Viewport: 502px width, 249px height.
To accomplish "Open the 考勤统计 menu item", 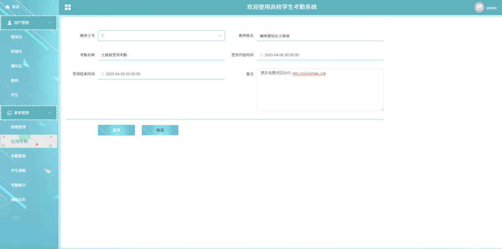I will (x=18, y=185).
